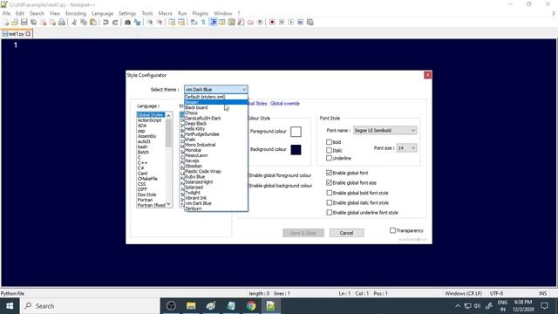The height and width of the screenshot is (314, 558).
Task: Click the Start macro recording icon
Action: click(272, 22)
